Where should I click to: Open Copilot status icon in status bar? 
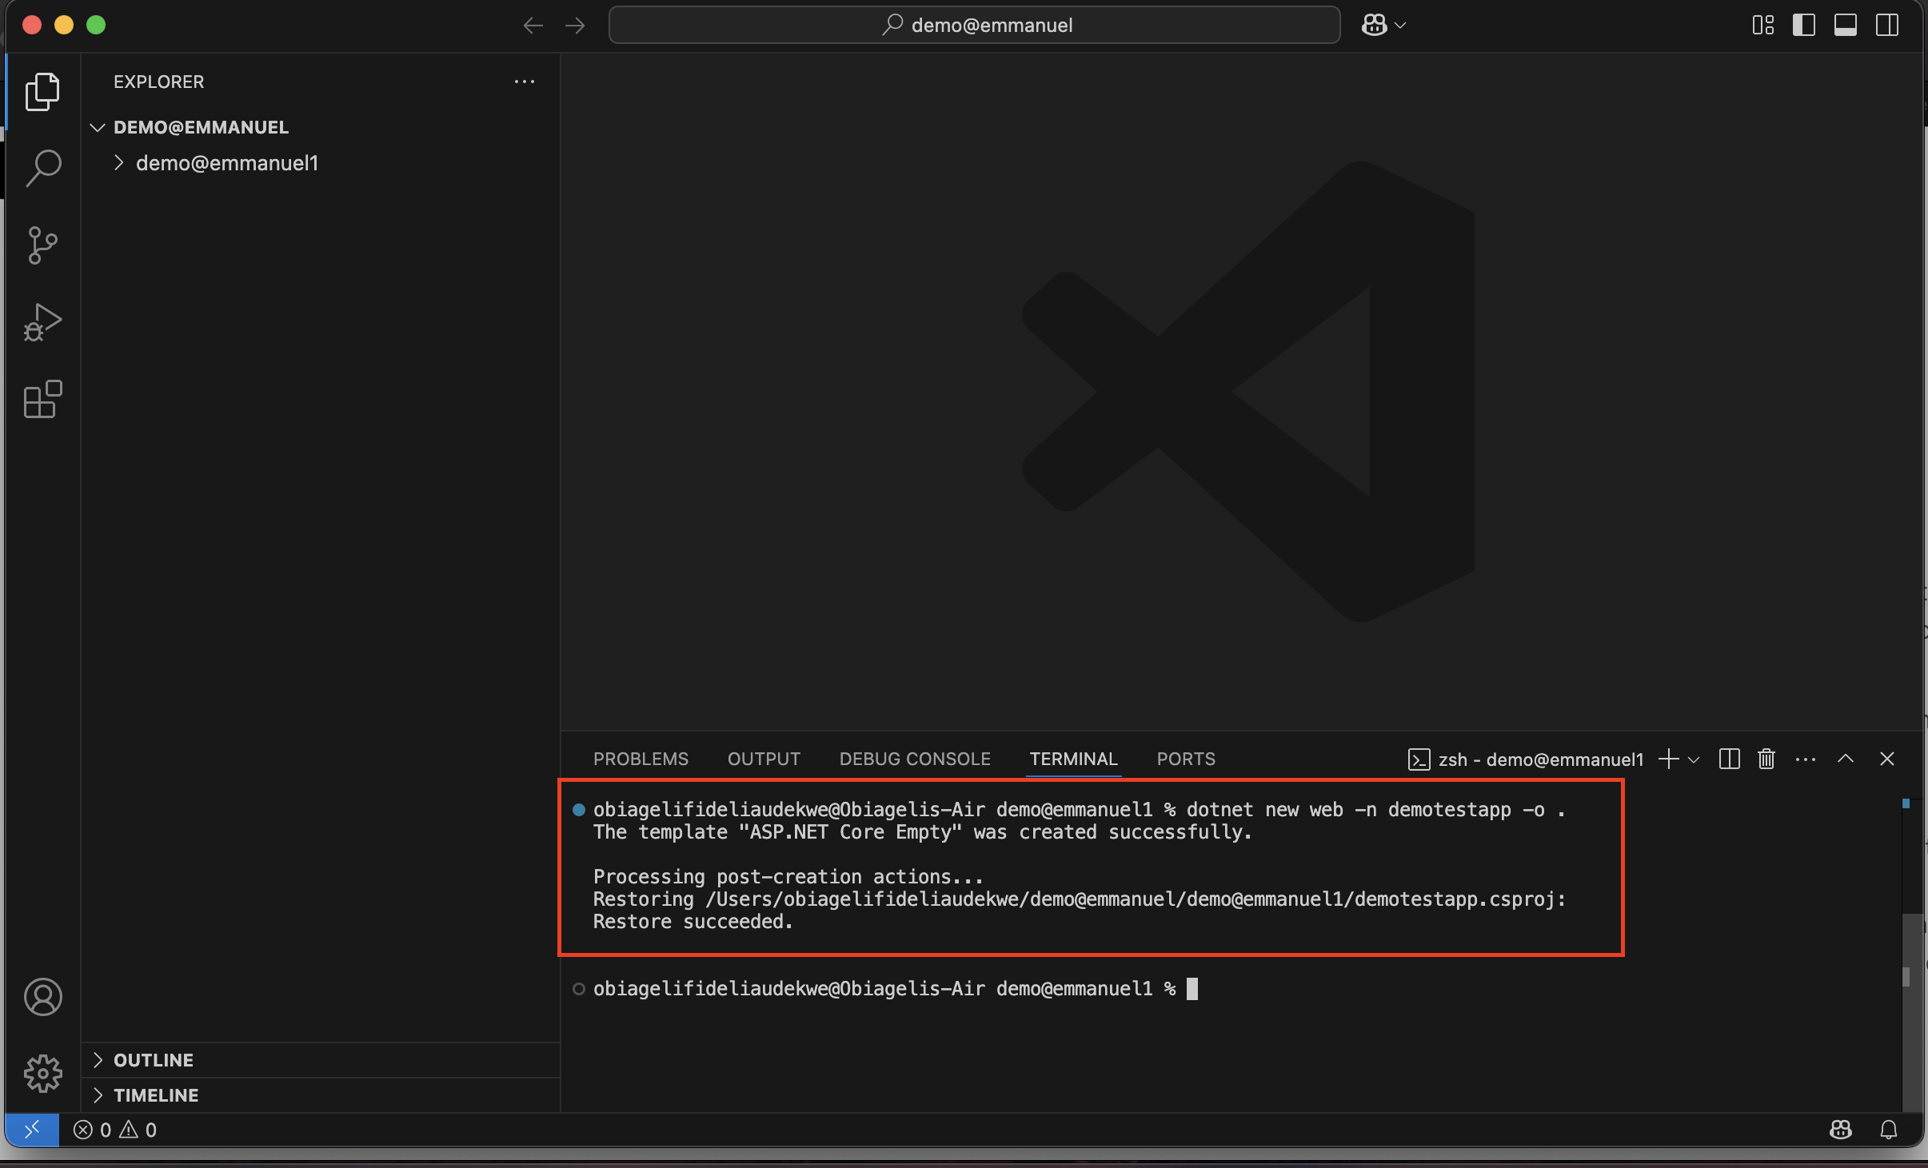(1841, 1130)
